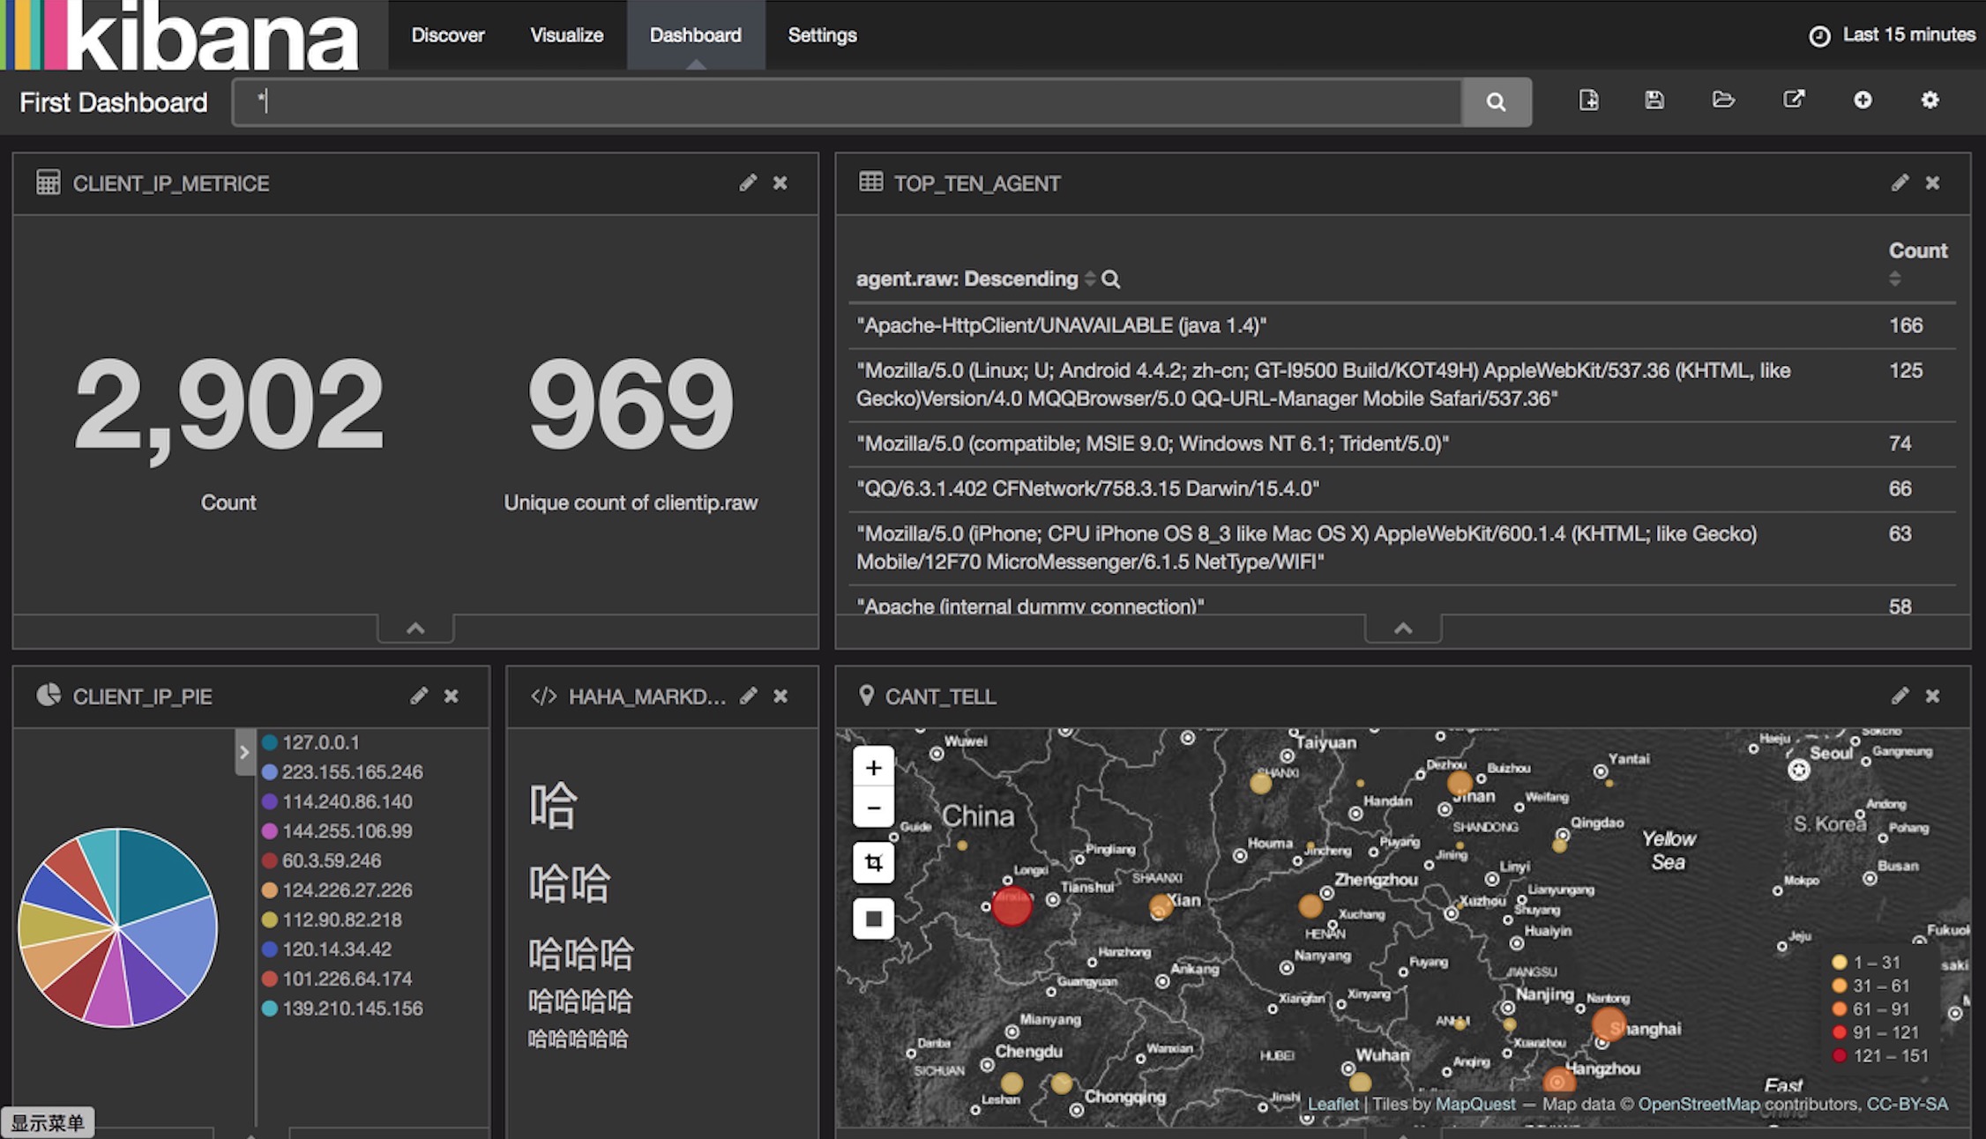Toggle the Count column sort arrows
This screenshot has height=1139, width=1986.
click(1894, 279)
